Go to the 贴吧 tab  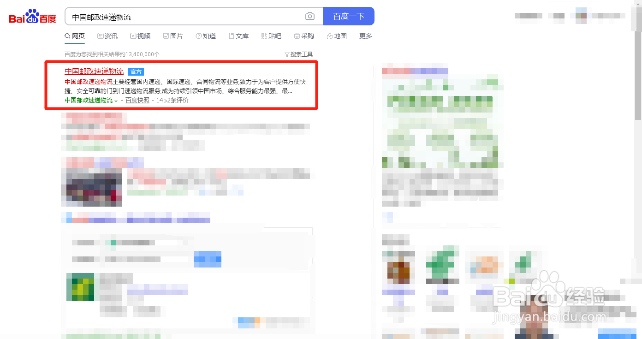point(271,36)
